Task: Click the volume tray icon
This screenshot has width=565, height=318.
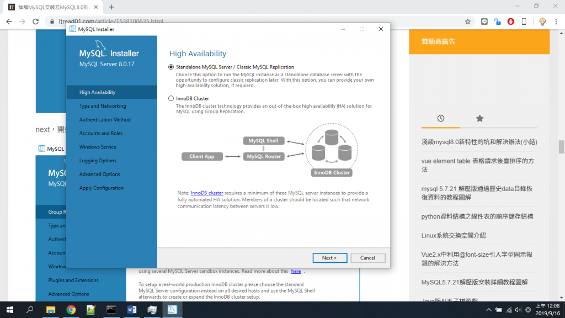Action: pyautogui.click(x=518, y=310)
